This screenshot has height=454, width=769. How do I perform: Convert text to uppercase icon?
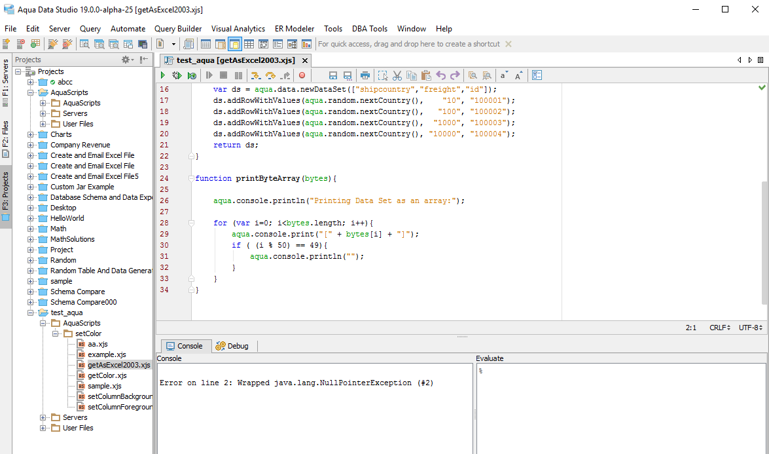click(519, 75)
